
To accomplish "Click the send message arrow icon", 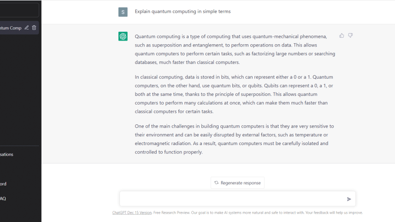I will (x=349, y=199).
